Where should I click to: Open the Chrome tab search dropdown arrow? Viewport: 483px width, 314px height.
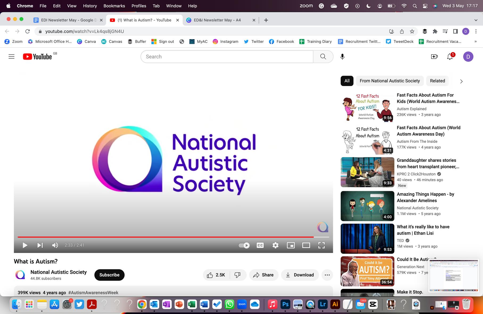point(476,20)
